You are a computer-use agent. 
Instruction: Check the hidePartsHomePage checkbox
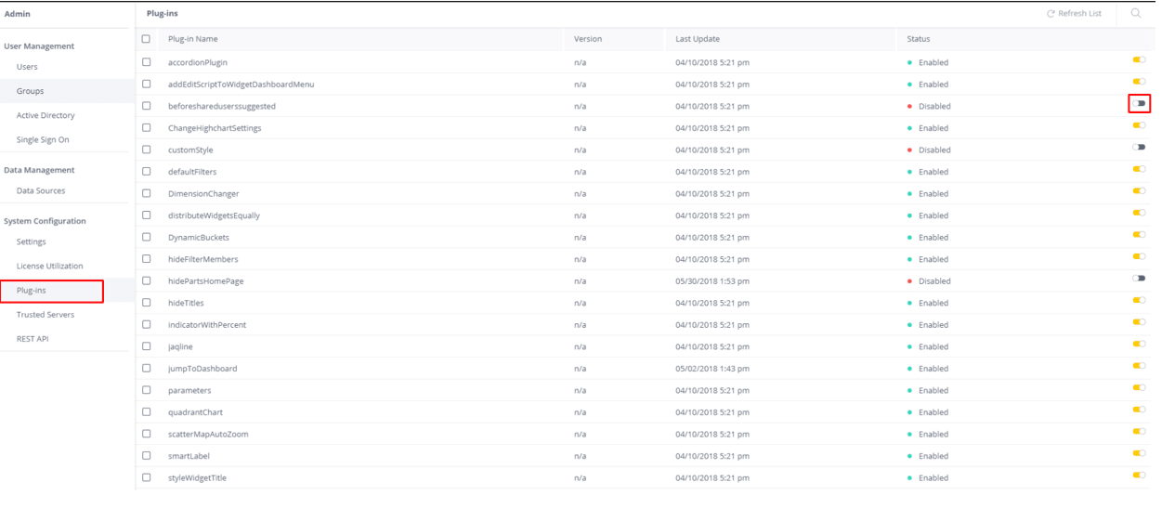pos(146,280)
